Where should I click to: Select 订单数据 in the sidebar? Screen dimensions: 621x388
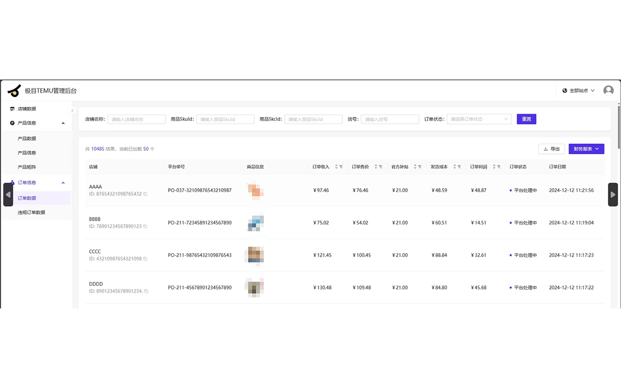tap(27, 198)
